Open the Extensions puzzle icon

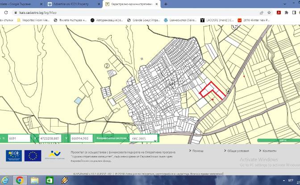tap(287, 12)
